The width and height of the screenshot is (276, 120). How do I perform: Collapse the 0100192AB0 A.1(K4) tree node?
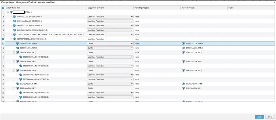(x=14, y=62)
